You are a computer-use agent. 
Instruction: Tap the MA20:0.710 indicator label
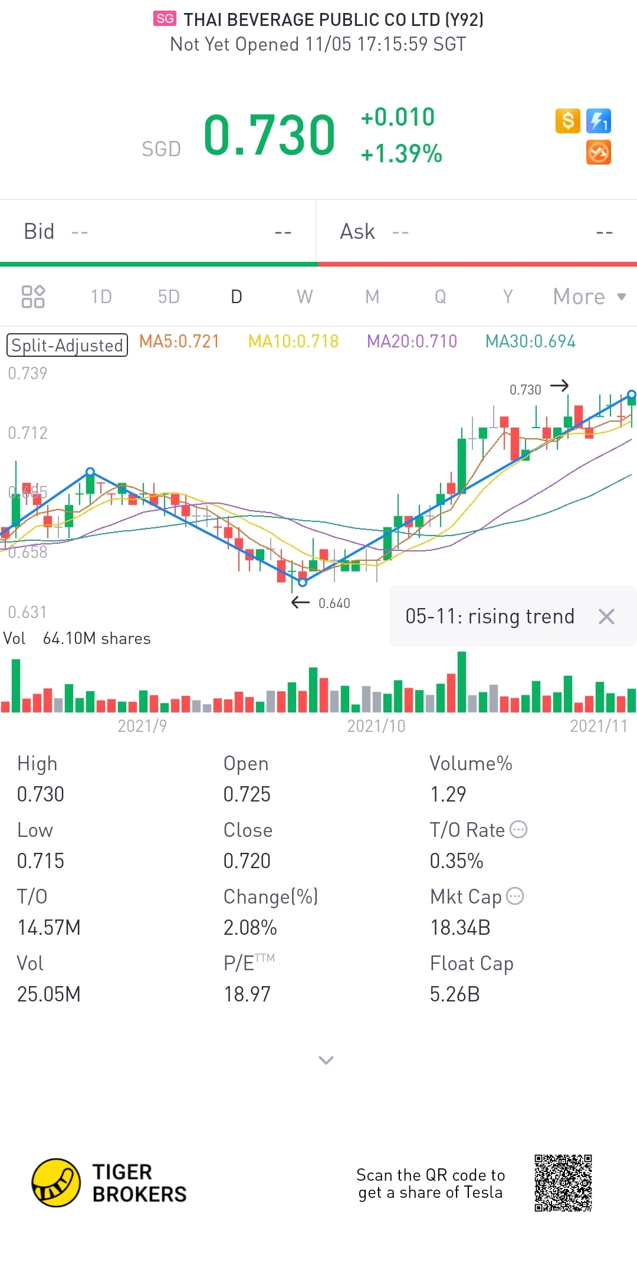coord(412,341)
